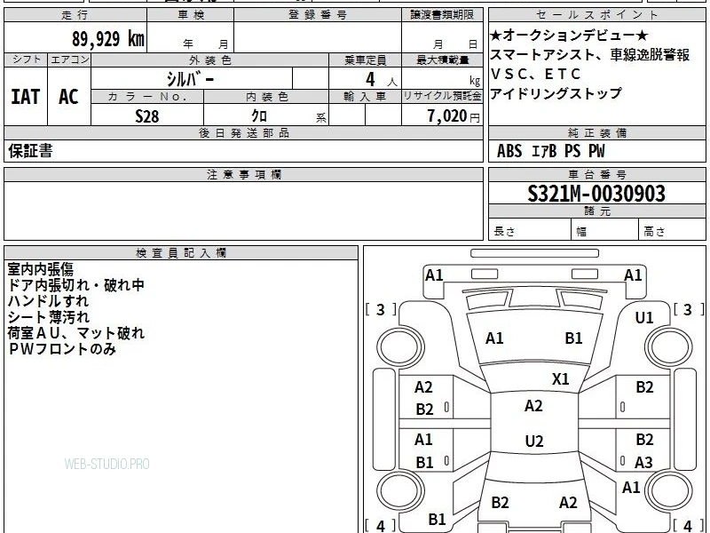The width and height of the screenshot is (710, 533).
Task: Click the recycle fee 7,020円
Action: (454, 116)
